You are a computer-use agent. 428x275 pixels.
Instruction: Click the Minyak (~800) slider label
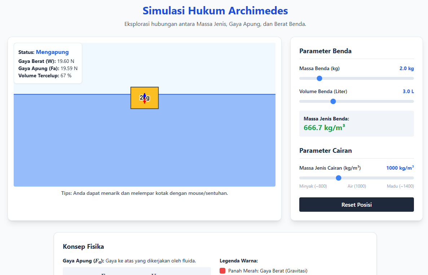coord(313,186)
